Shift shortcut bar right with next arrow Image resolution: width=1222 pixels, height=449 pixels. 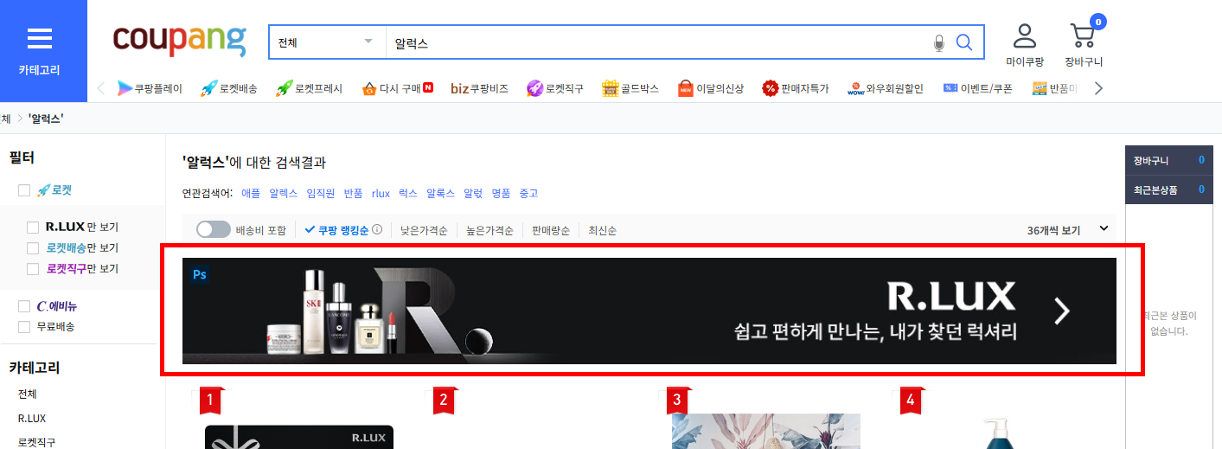coord(1098,88)
